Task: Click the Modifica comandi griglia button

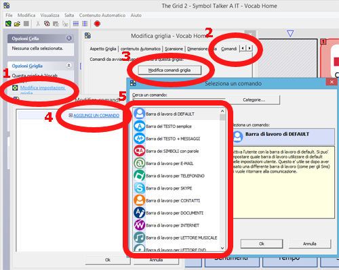Action: [169, 70]
